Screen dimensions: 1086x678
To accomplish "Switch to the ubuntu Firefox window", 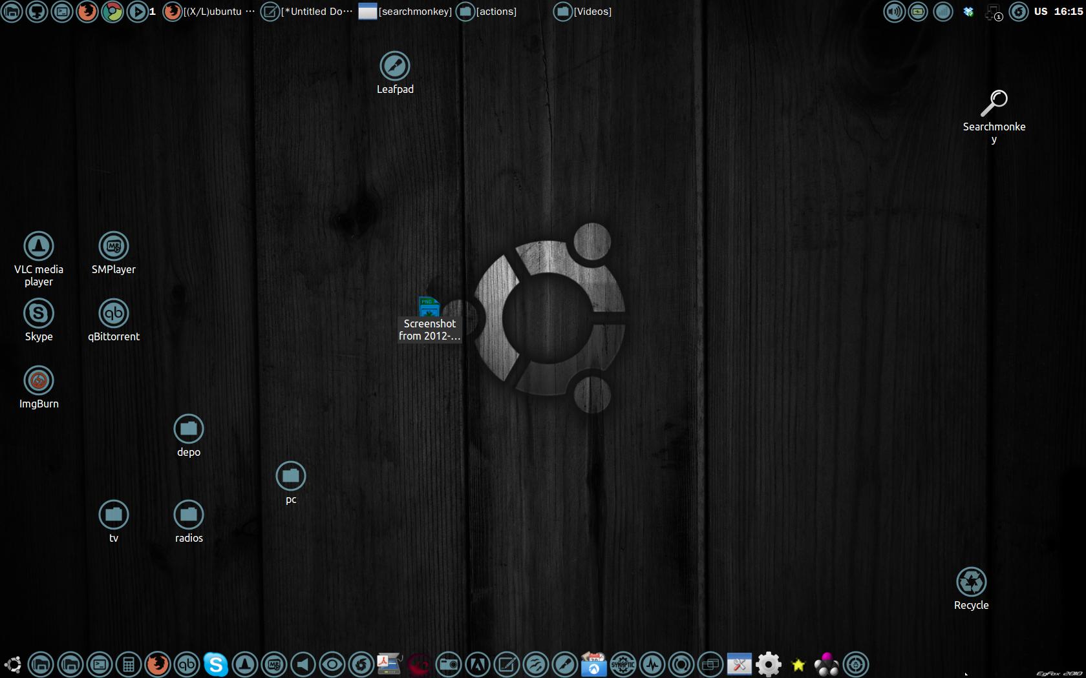I will pyautogui.click(x=209, y=12).
